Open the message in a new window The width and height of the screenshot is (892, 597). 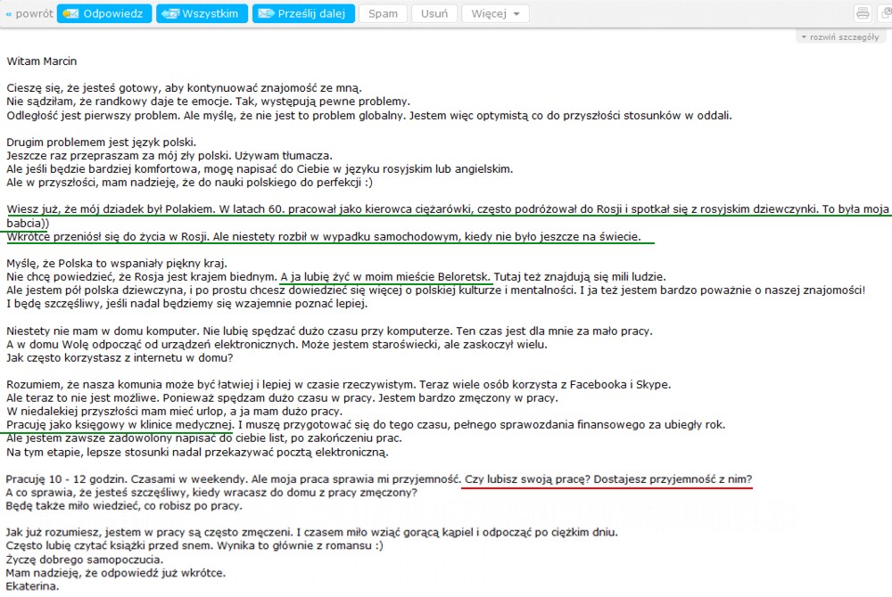884,13
